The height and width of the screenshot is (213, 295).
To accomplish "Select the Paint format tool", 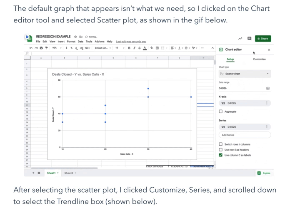I will tap(46, 48).
